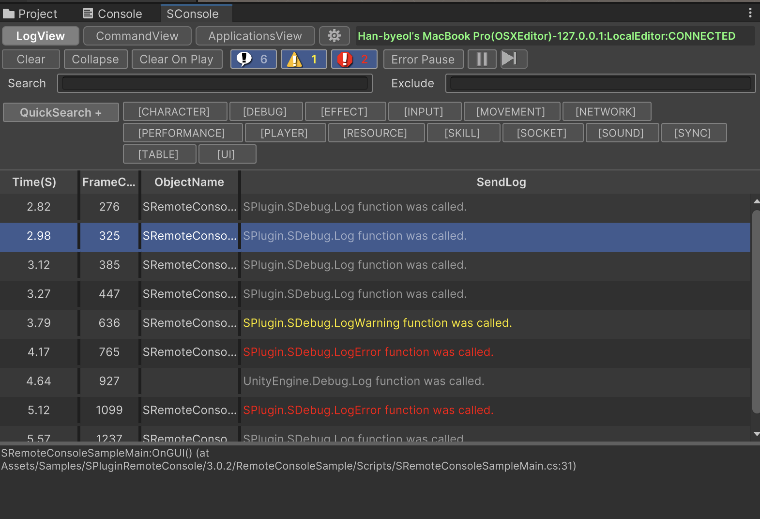Viewport: 760px width, 519px height.
Task: Open the three-dot panel options menu
Action: tap(750, 13)
